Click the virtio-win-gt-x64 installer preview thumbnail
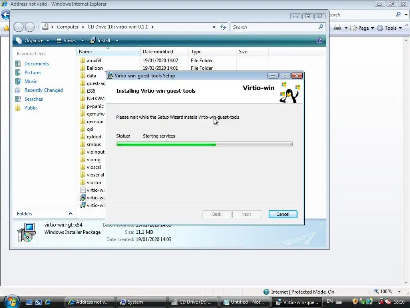The image size is (410, 308). (x=26, y=232)
